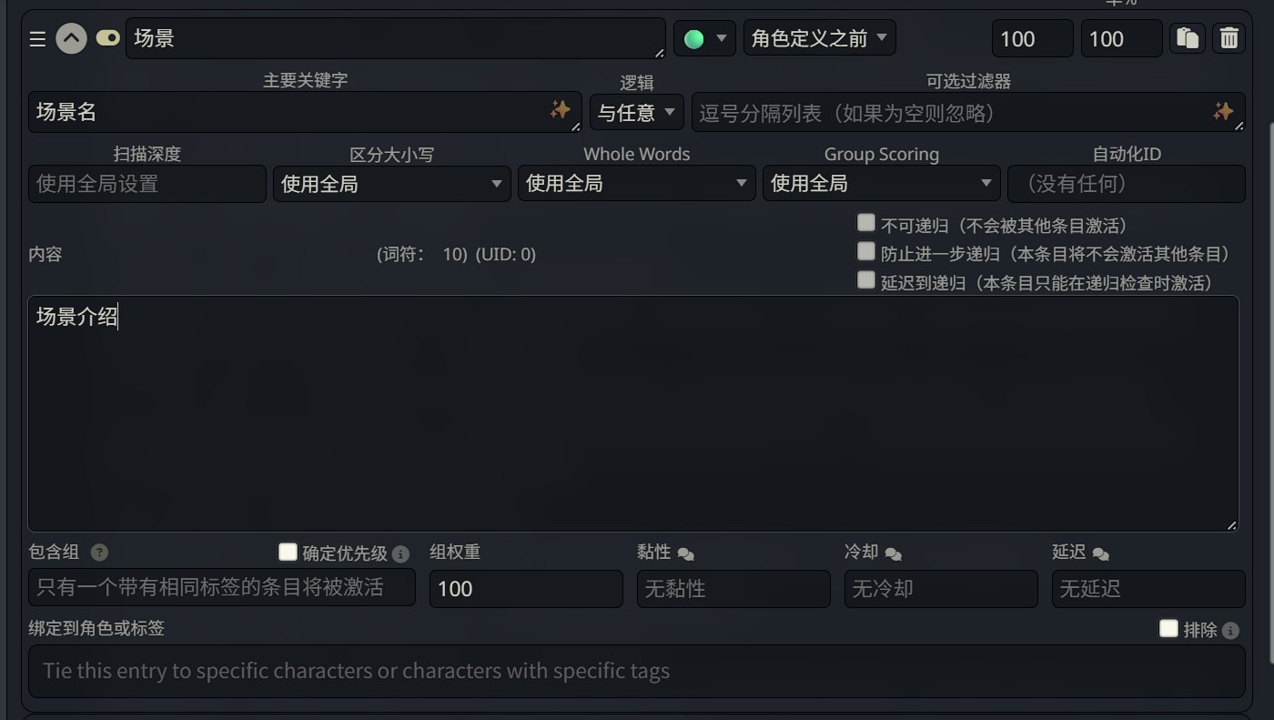Open the Whole Words dropdown
This screenshot has height=720, width=1274.
coord(636,183)
